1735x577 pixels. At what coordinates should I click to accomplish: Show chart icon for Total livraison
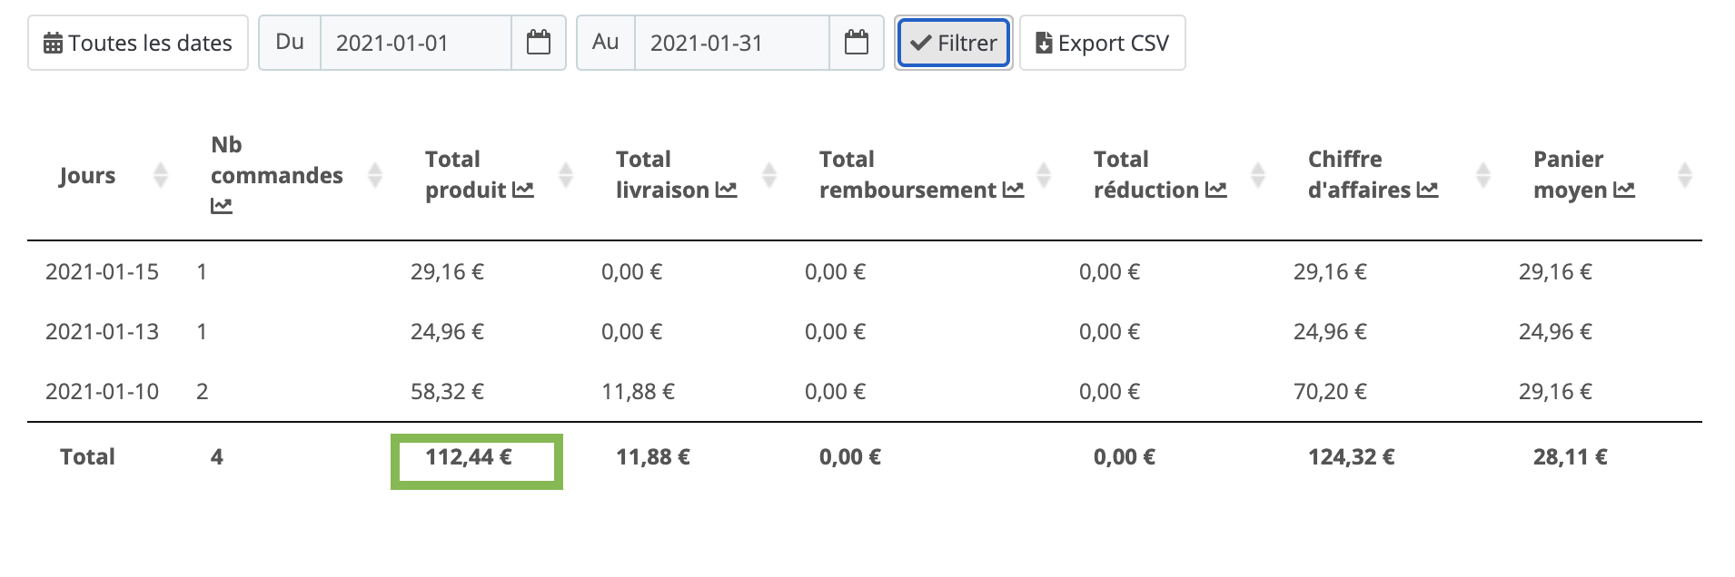point(726,191)
